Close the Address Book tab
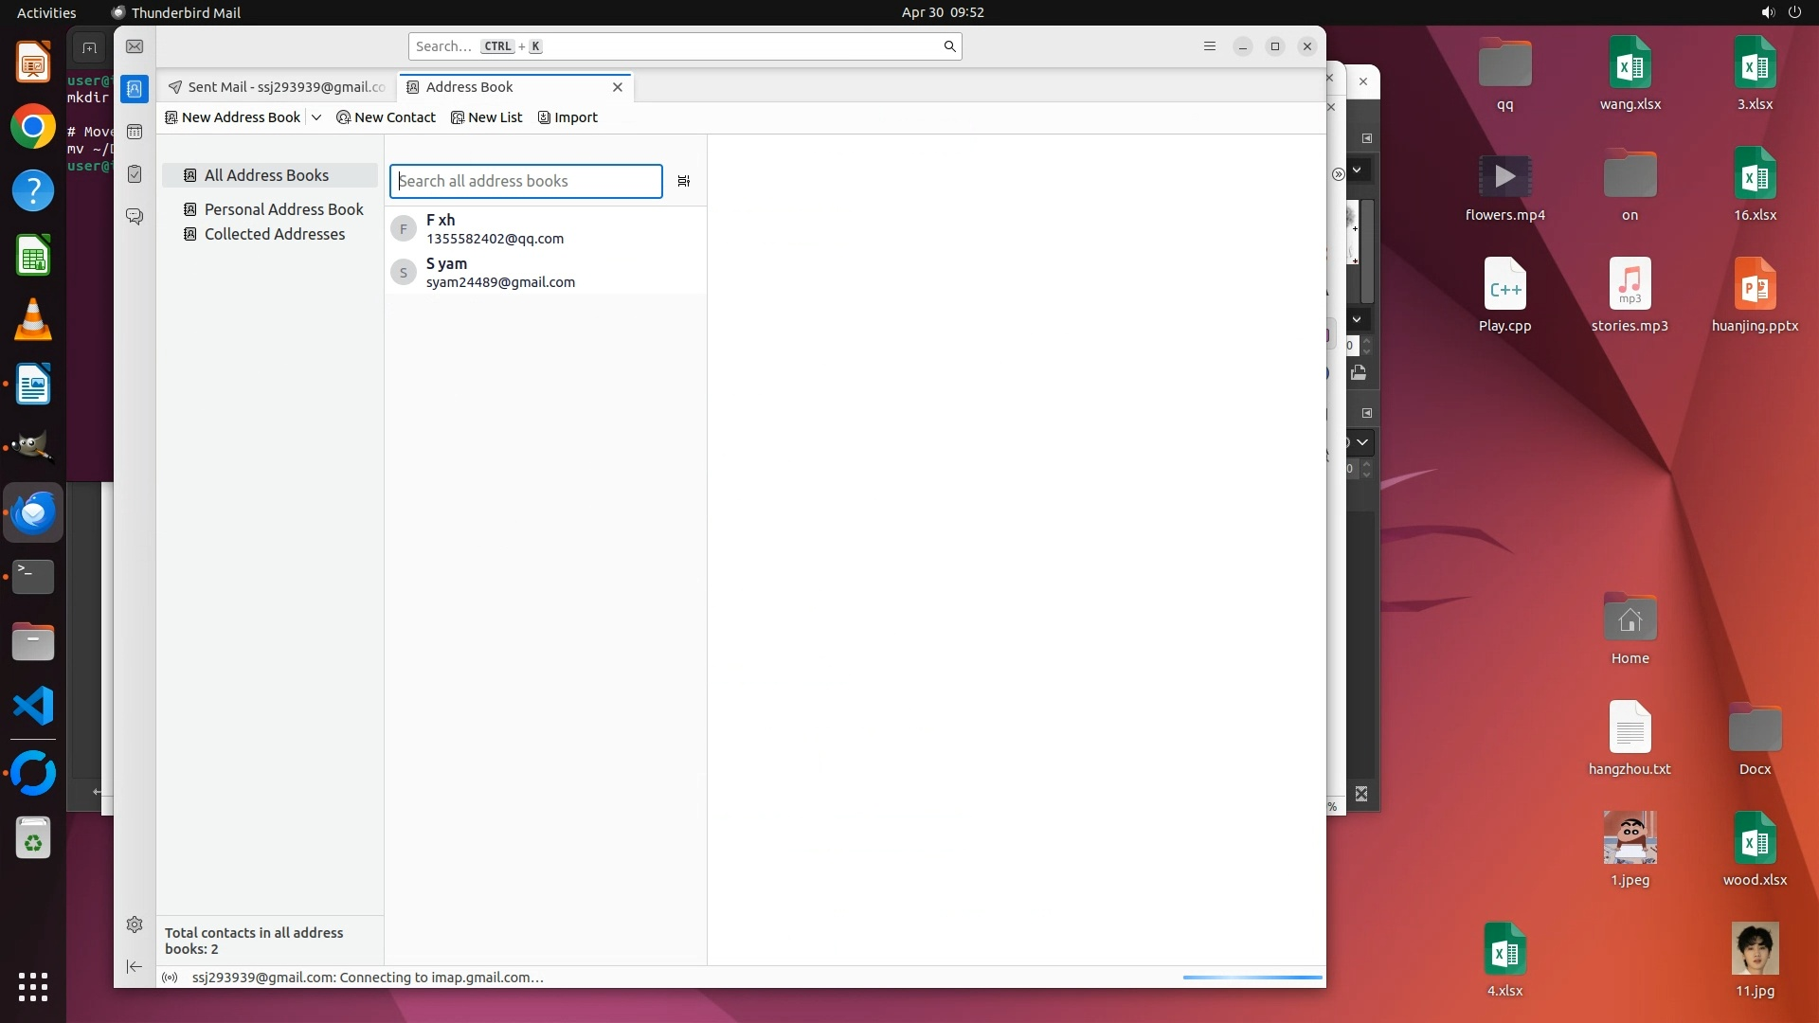 tap(618, 87)
